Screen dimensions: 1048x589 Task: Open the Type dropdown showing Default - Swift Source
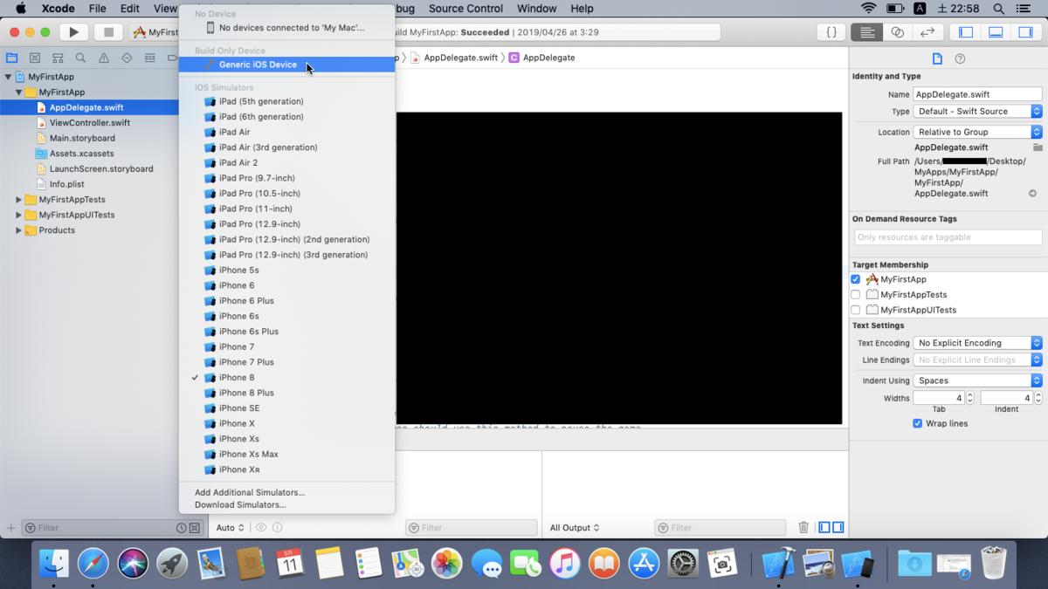977,112
